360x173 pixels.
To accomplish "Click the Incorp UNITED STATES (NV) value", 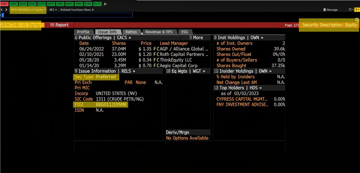I will [116, 93].
